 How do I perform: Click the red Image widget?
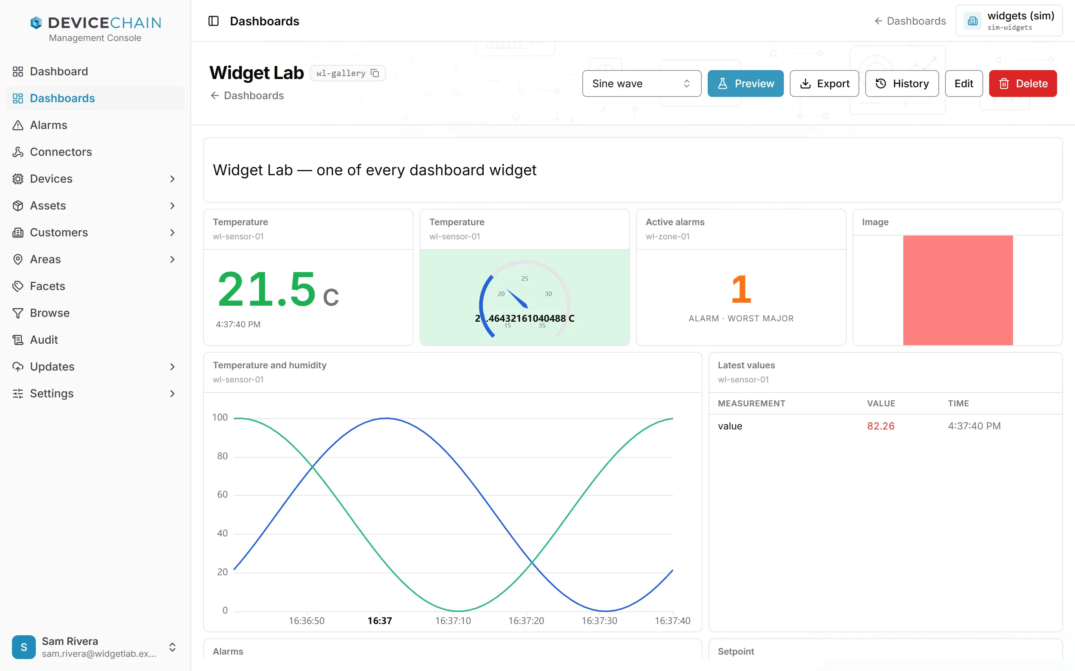click(958, 290)
